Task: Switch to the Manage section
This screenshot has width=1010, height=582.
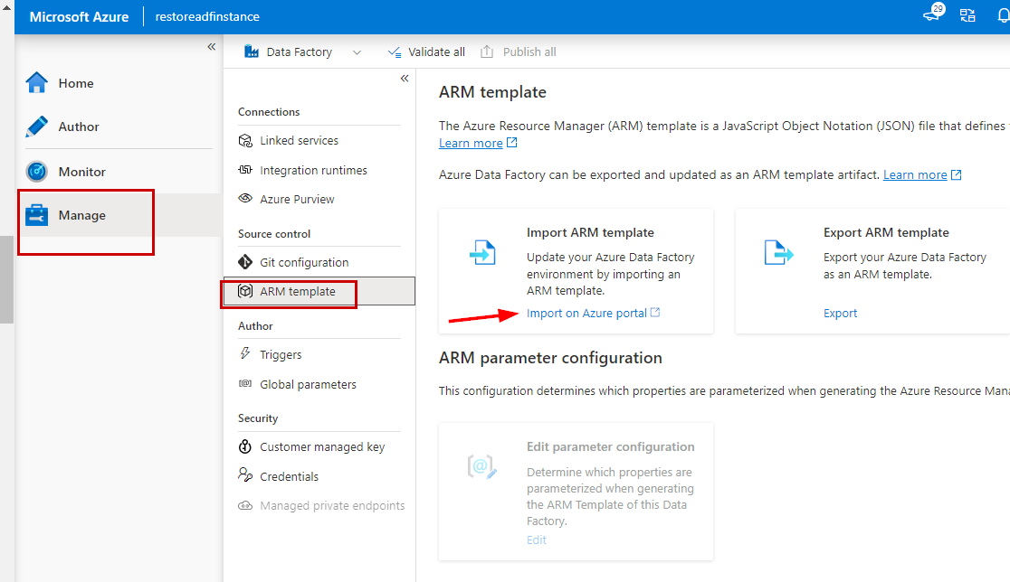Action: [83, 215]
